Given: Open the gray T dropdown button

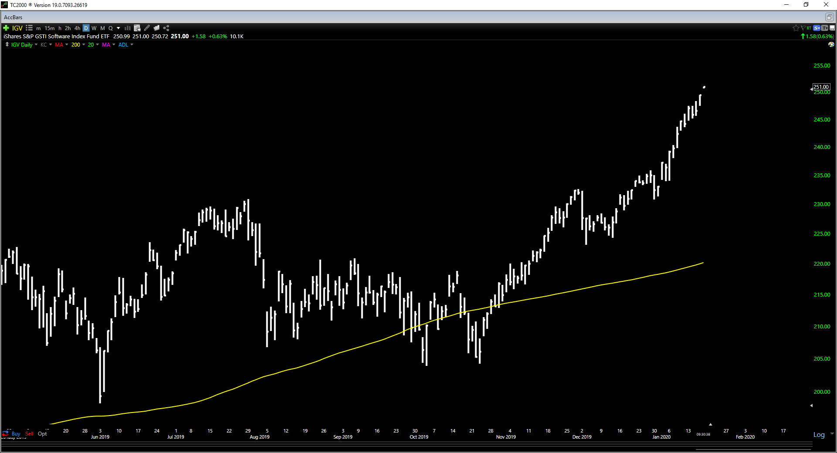Looking at the screenshot, I should (825, 28).
